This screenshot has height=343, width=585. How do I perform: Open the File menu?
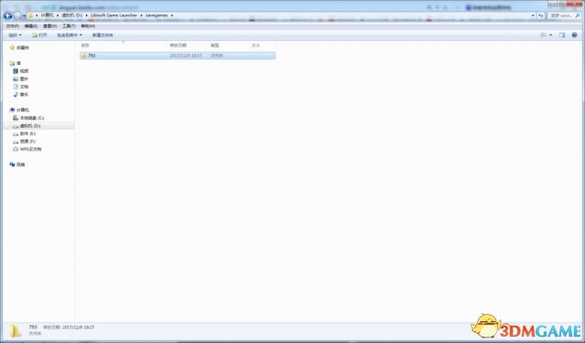tap(12, 26)
